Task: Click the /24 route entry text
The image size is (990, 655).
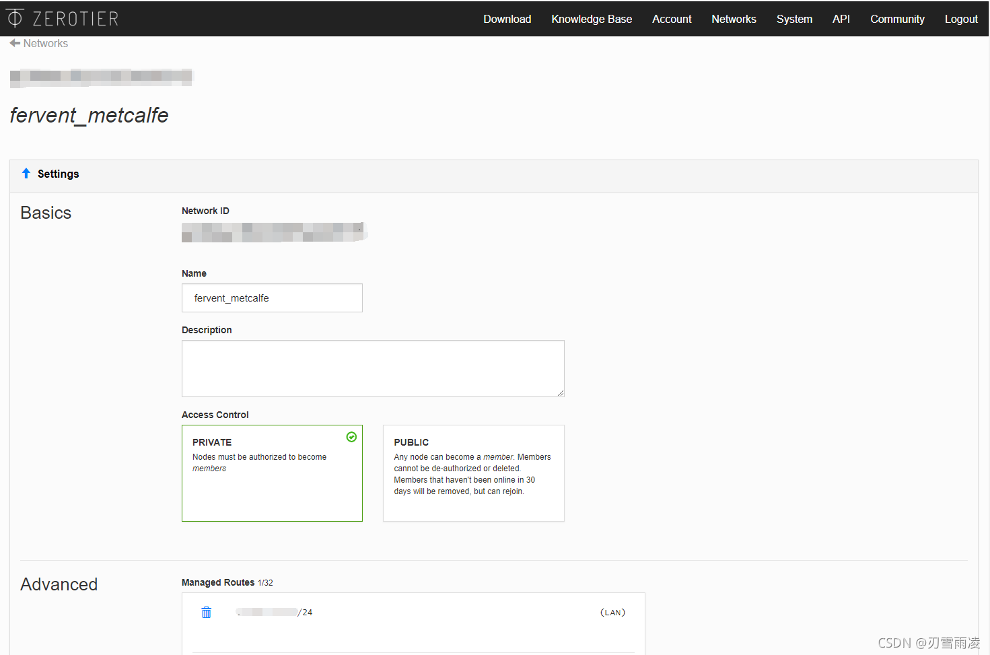Action: click(274, 612)
